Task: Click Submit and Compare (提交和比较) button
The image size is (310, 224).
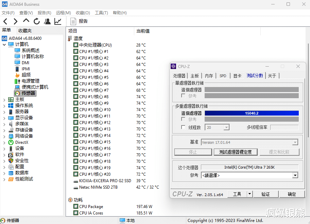Action: tap(279, 152)
